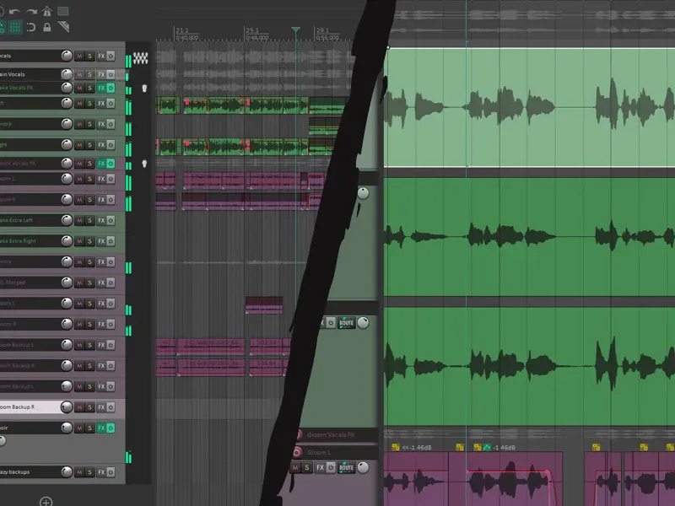The height and width of the screenshot is (506, 675).
Task: Adjust the Choir track volume knob
Action: pyautogui.click(x=67, y=428)
